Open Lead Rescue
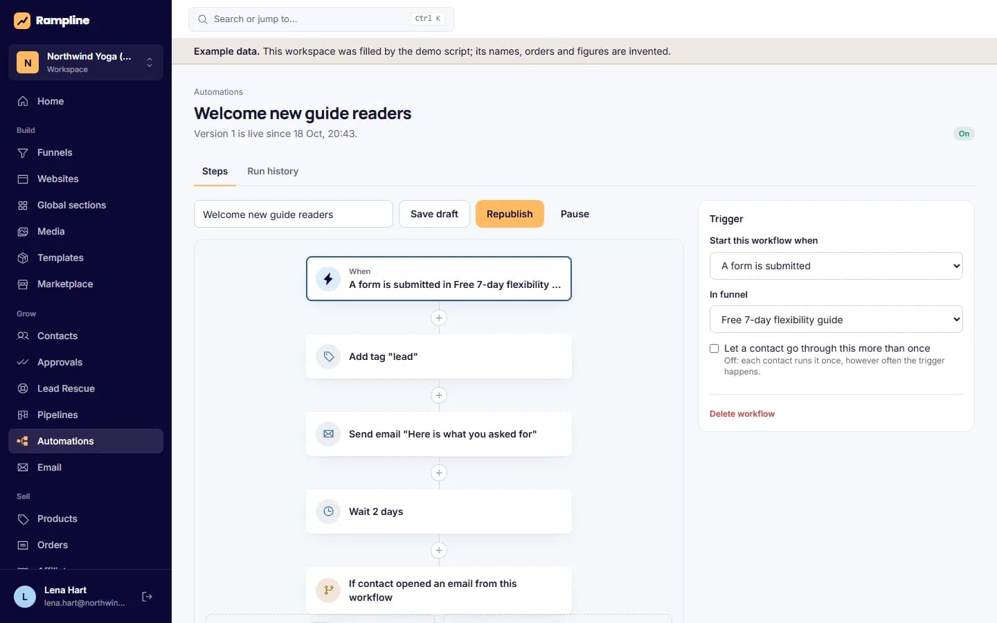Image resolution: width=997 pixels, height=623 pixels. click(86, 388)
